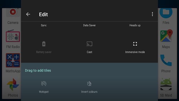Image resolution: width=179 pixels, height=101 pixels.
Task: Click the MathsApp name label
Action: click(x=13, y=71)
